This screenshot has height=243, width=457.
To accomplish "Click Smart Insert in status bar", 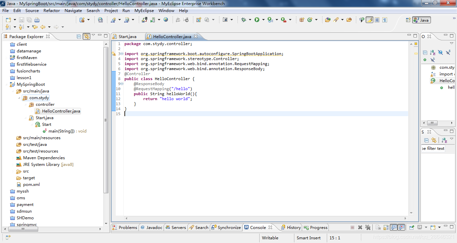I will pyautogui.click(x=308, y=238).
